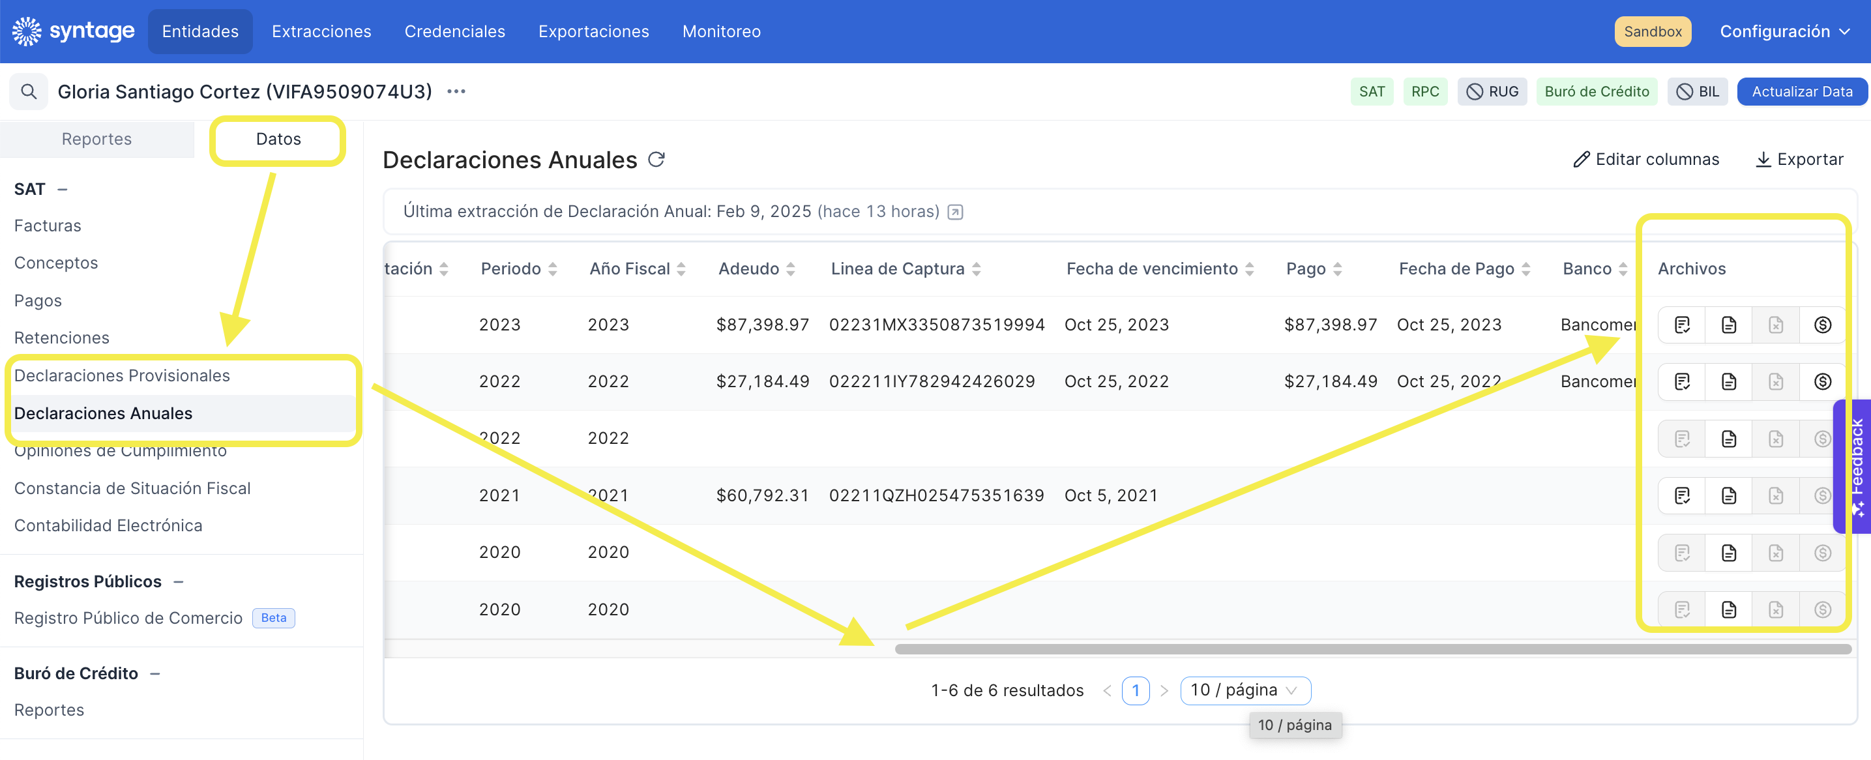
Task: Click spreadsheet icon in 2021 row
Action: pos(1775,495)
